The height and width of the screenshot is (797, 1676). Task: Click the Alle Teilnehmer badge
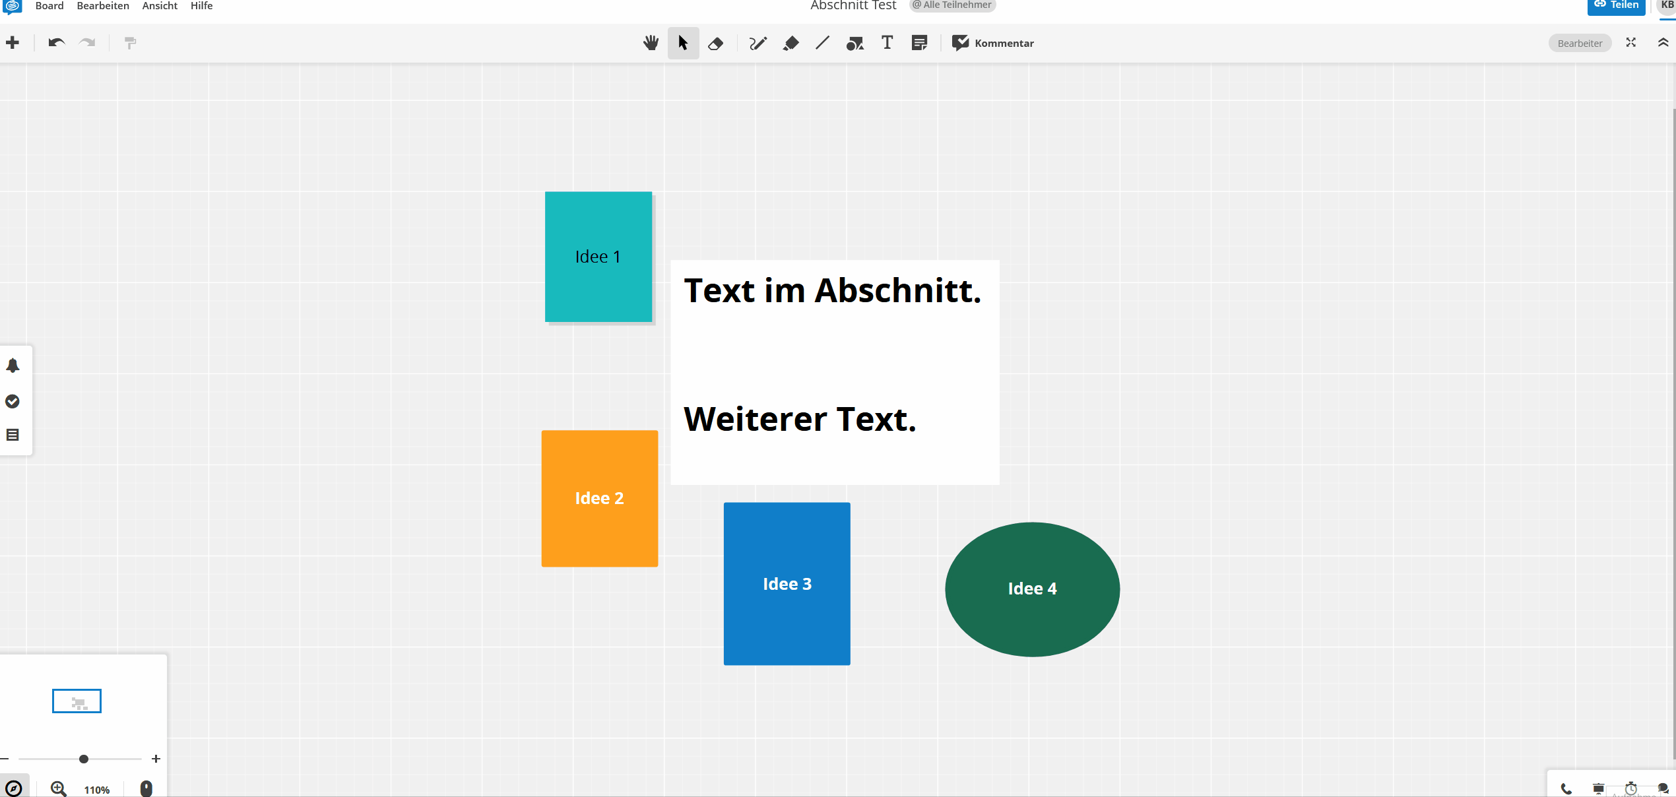coord(952,5)
